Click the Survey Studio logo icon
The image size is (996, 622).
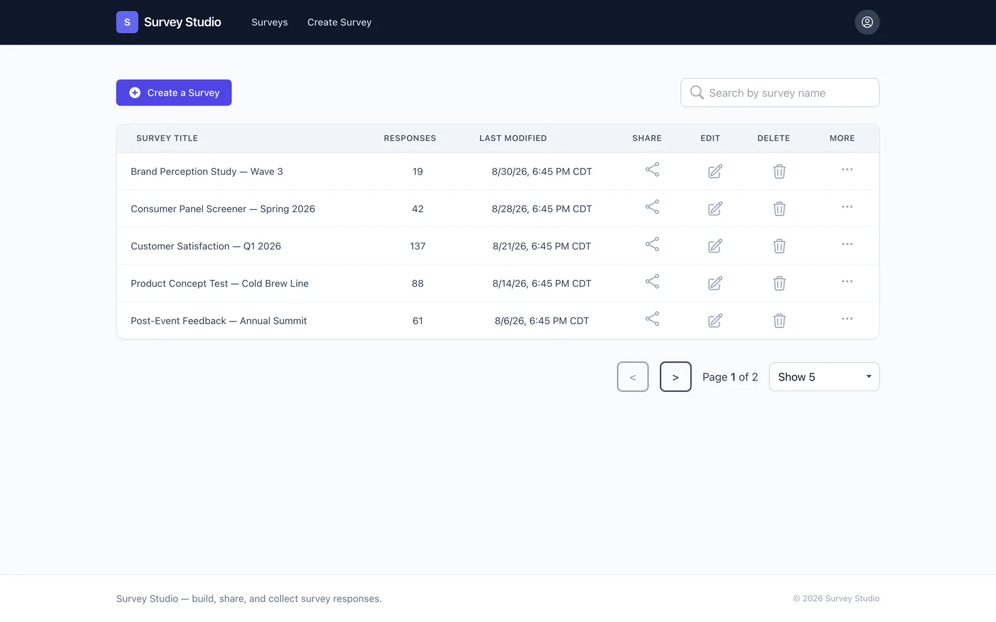[x=127, y=22]
